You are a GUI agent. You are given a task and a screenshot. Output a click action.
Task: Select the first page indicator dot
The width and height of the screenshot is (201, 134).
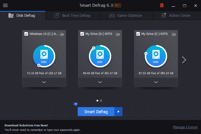click(x=97, y=101)
